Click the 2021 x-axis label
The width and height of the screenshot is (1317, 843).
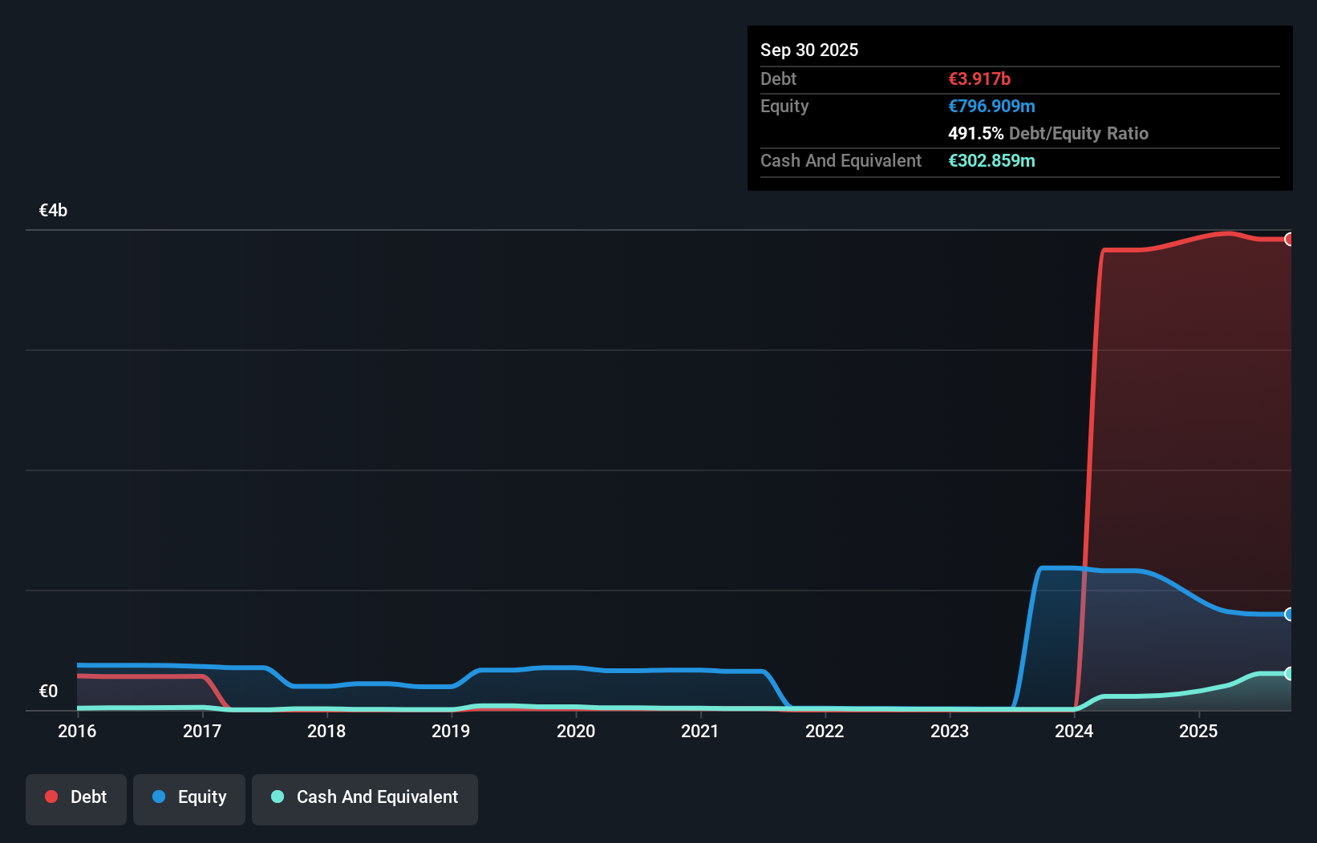tap(700, 731)
